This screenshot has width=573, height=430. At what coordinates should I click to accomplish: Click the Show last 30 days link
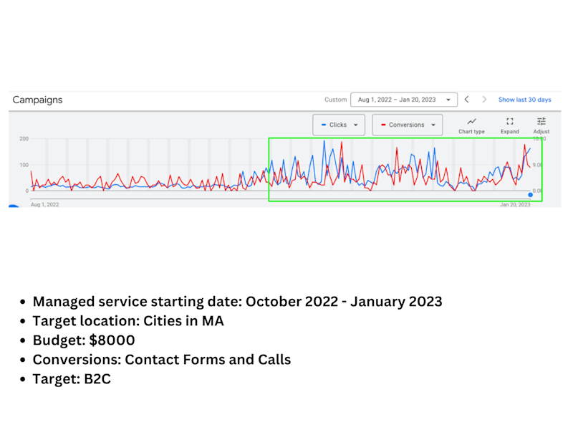525,100
